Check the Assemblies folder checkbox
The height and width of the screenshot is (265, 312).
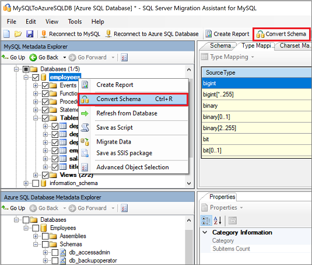coord(45,236)
